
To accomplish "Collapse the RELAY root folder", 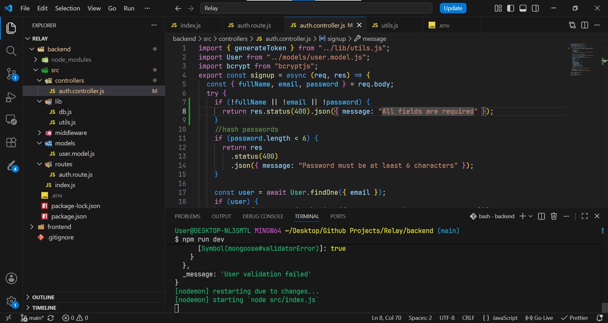I will point(27,38).
